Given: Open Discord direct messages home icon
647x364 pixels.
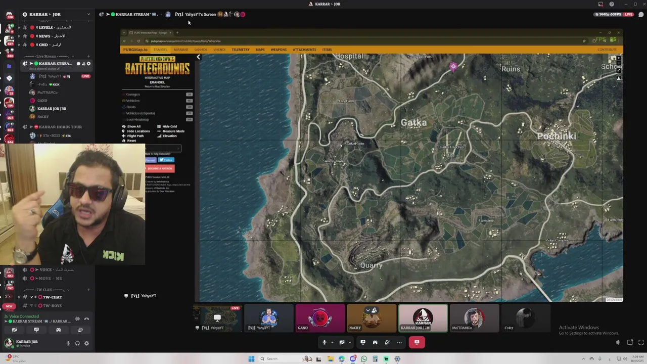Looking at the screenshot, I should pos(9,15).
